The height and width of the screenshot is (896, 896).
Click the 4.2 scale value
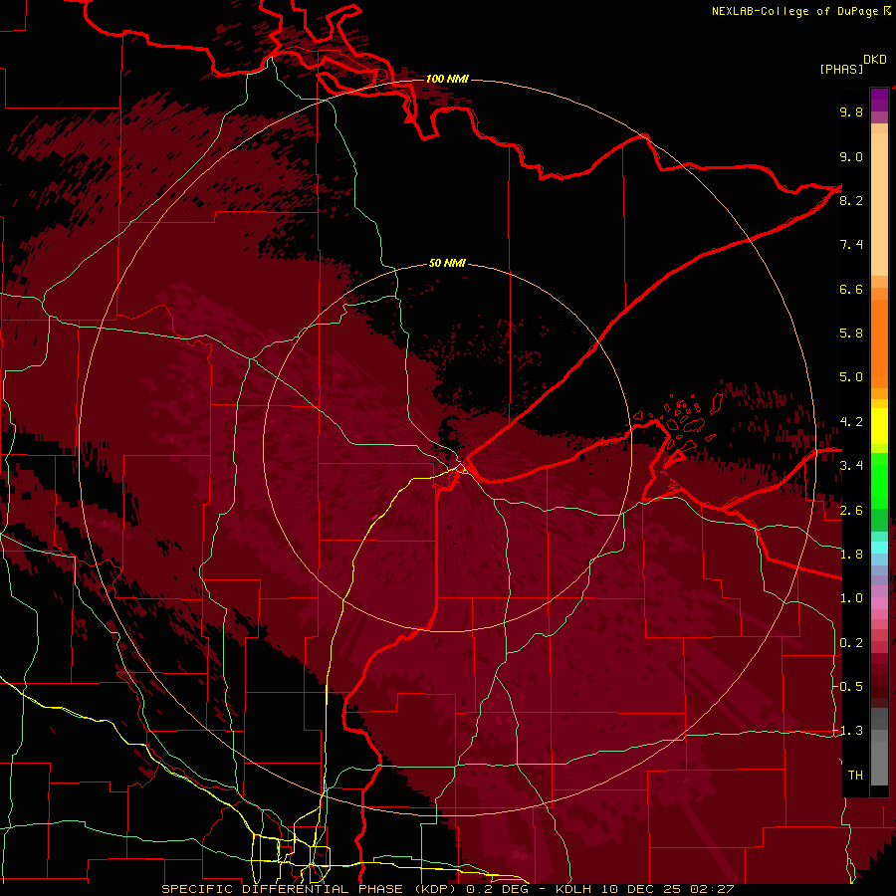tap(851, 422)
